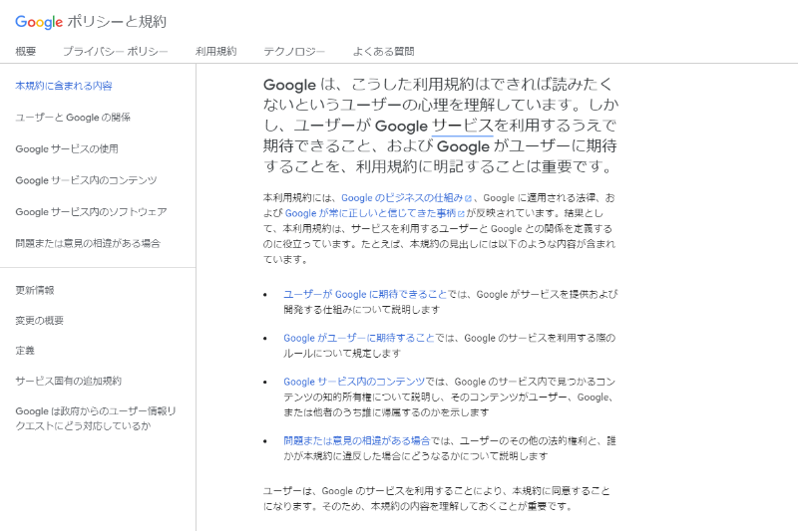Screen dimensions: 798x531
Task: Open the 概要 tab
Action: (26, 52)
